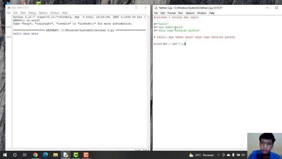Click shell output 'hallo saya aziz'

[x=26, y=34]
